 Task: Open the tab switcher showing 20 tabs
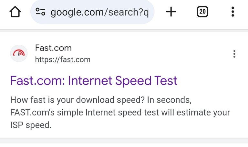click(202, 12)
